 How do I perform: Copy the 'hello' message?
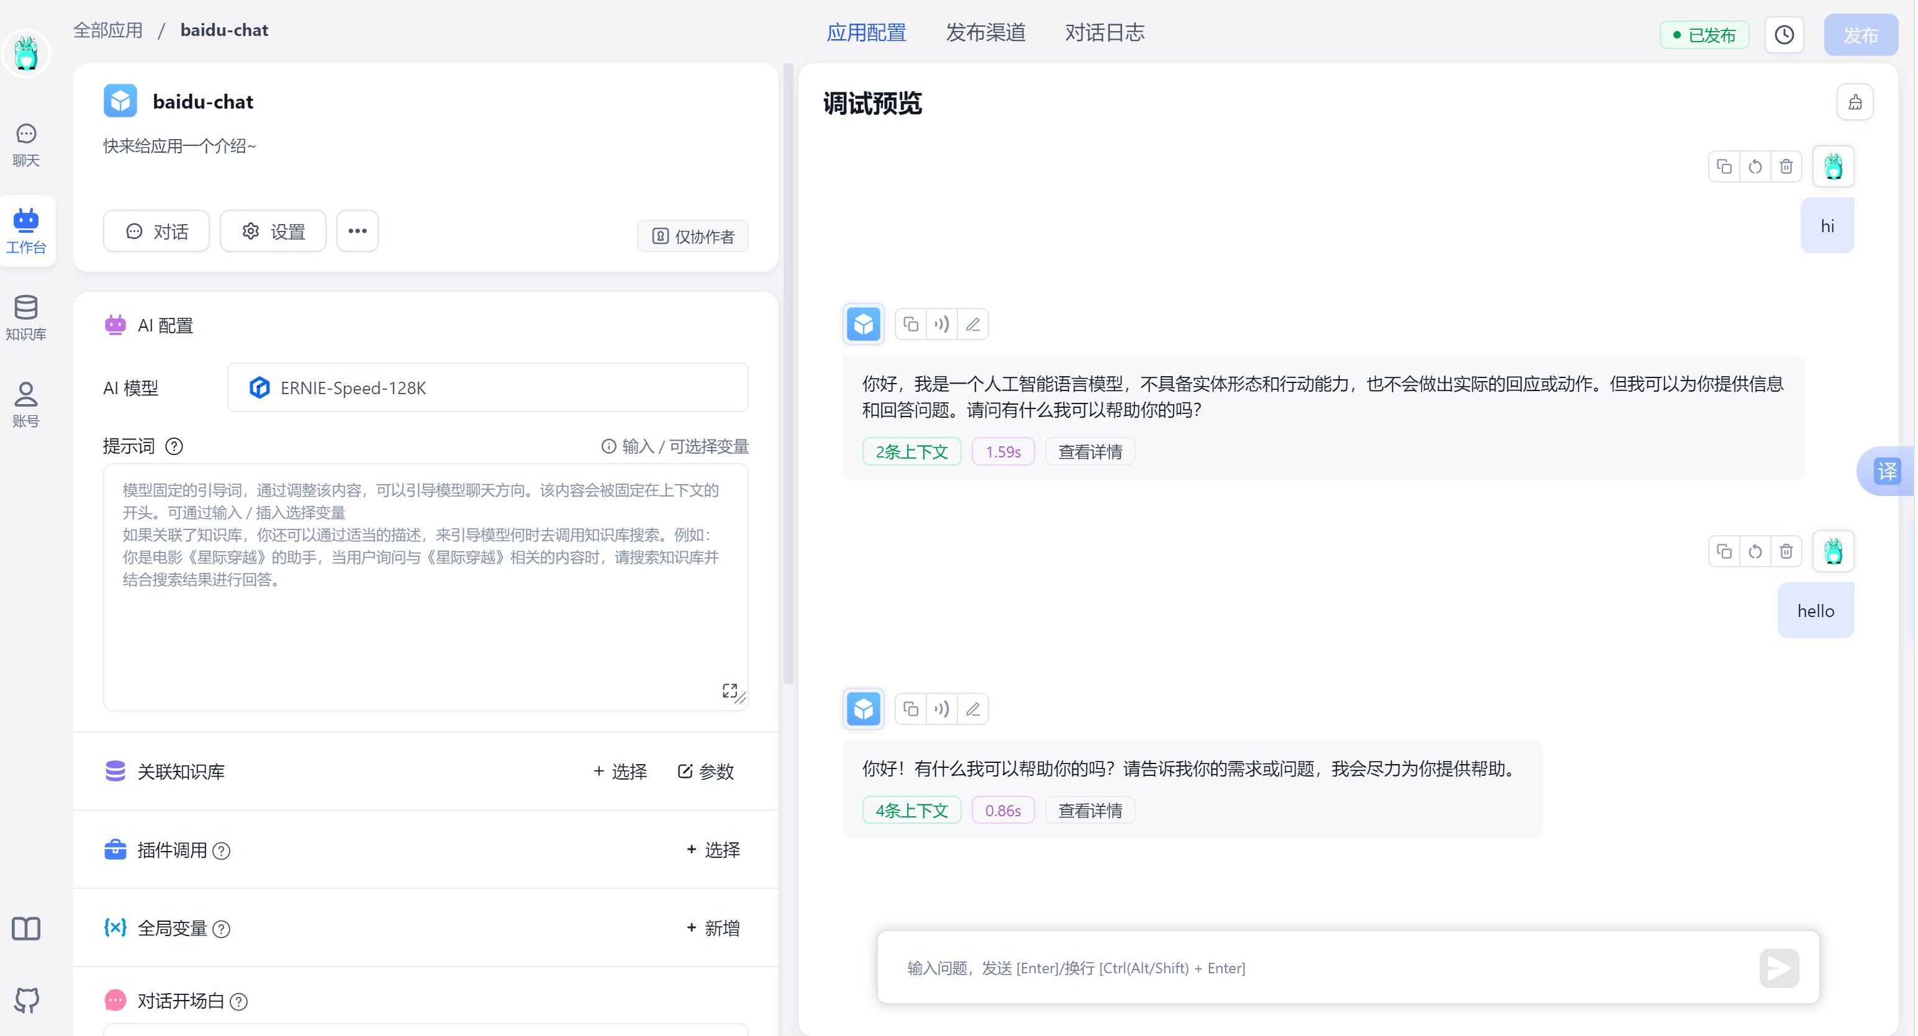pyautogui.click(x=1724, y=551)
